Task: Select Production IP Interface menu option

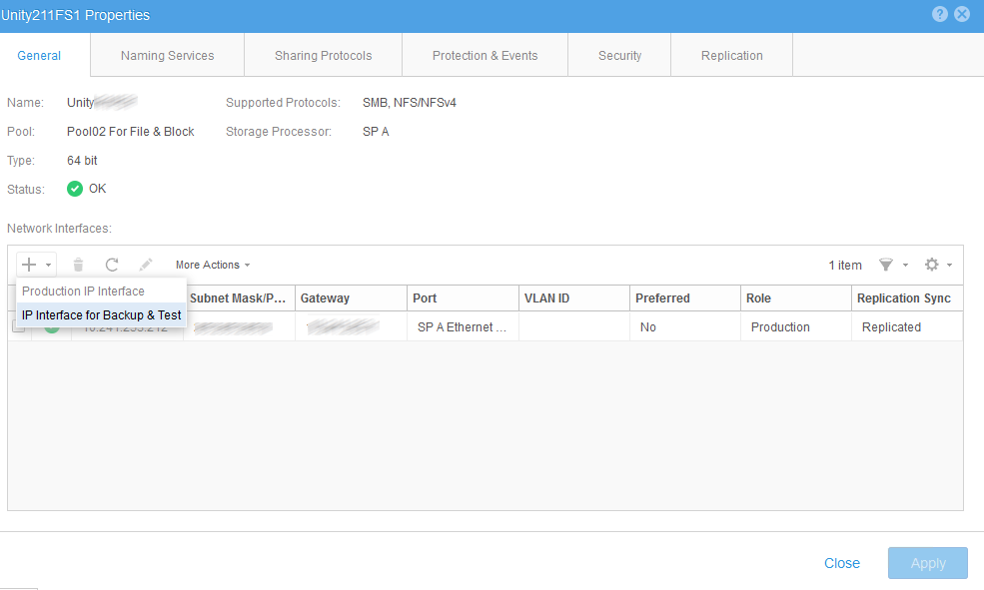Action: [x=84, y=292]
